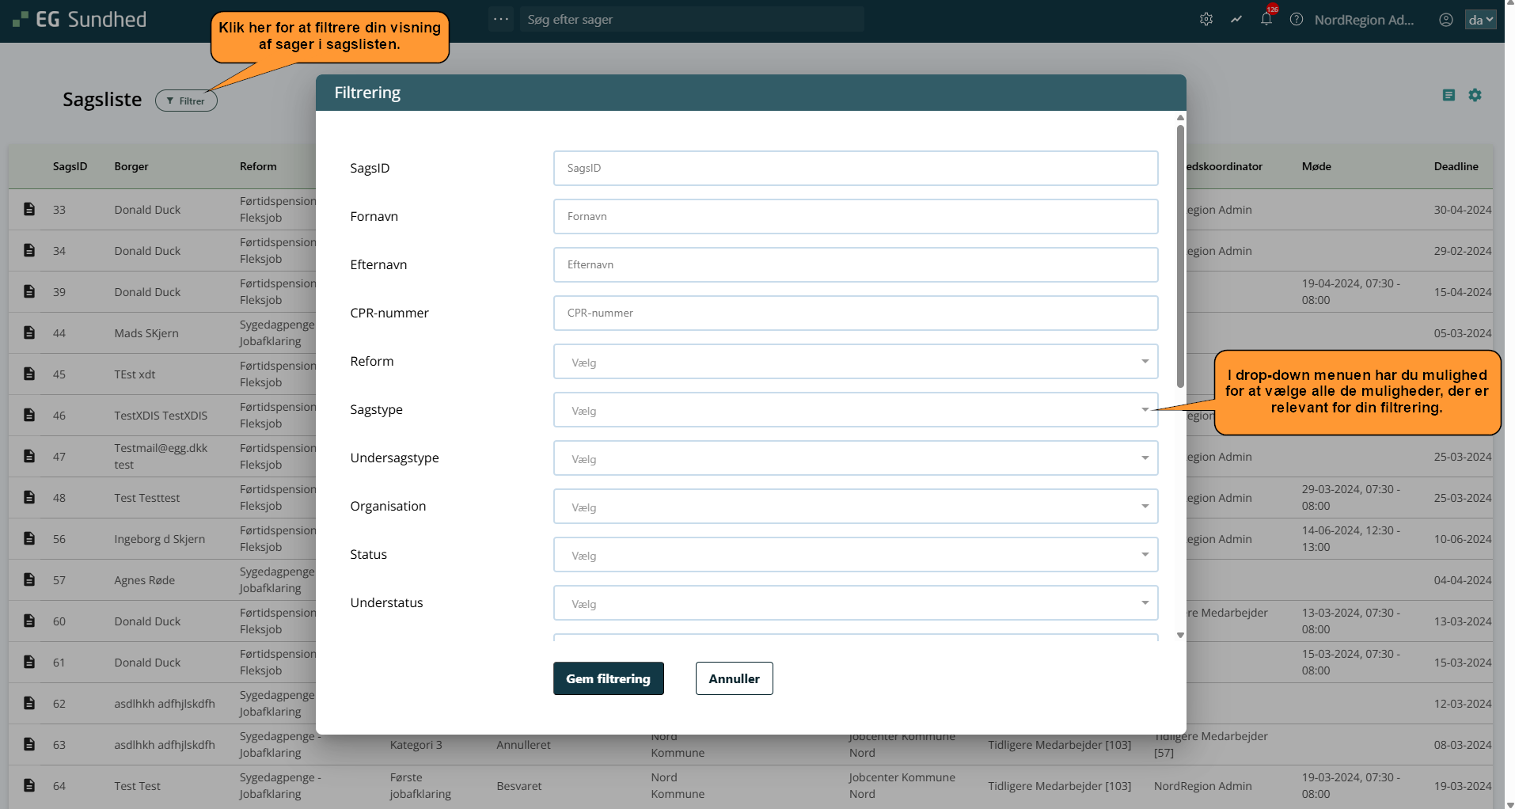
Task: Open the table settings cog above Deadline column
Action: click(x=1475, y=95)
